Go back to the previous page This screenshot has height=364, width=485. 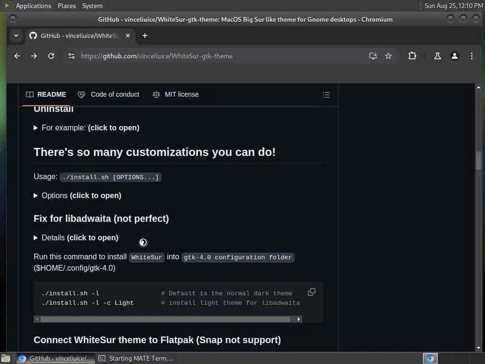[x=18, y=56]
